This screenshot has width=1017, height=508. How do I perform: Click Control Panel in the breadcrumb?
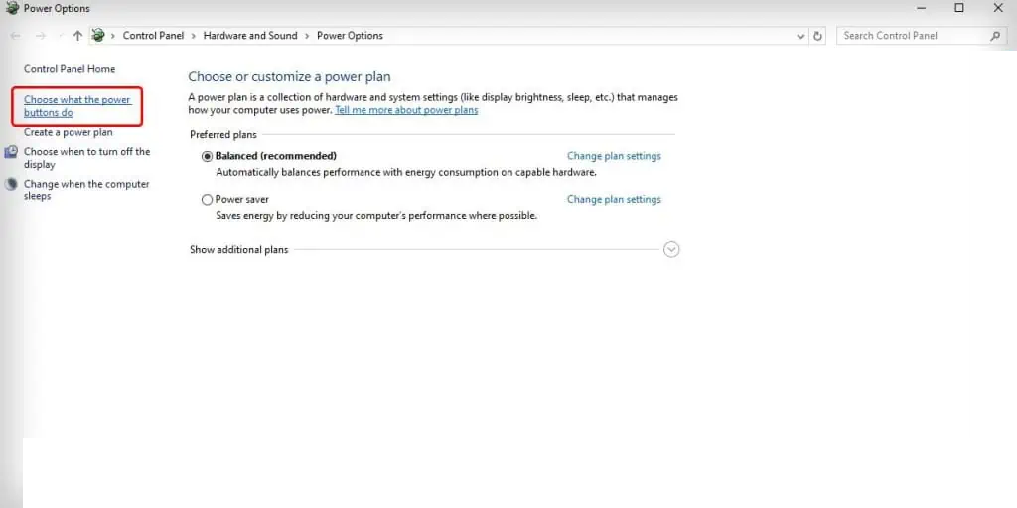(x=153, y=36)
